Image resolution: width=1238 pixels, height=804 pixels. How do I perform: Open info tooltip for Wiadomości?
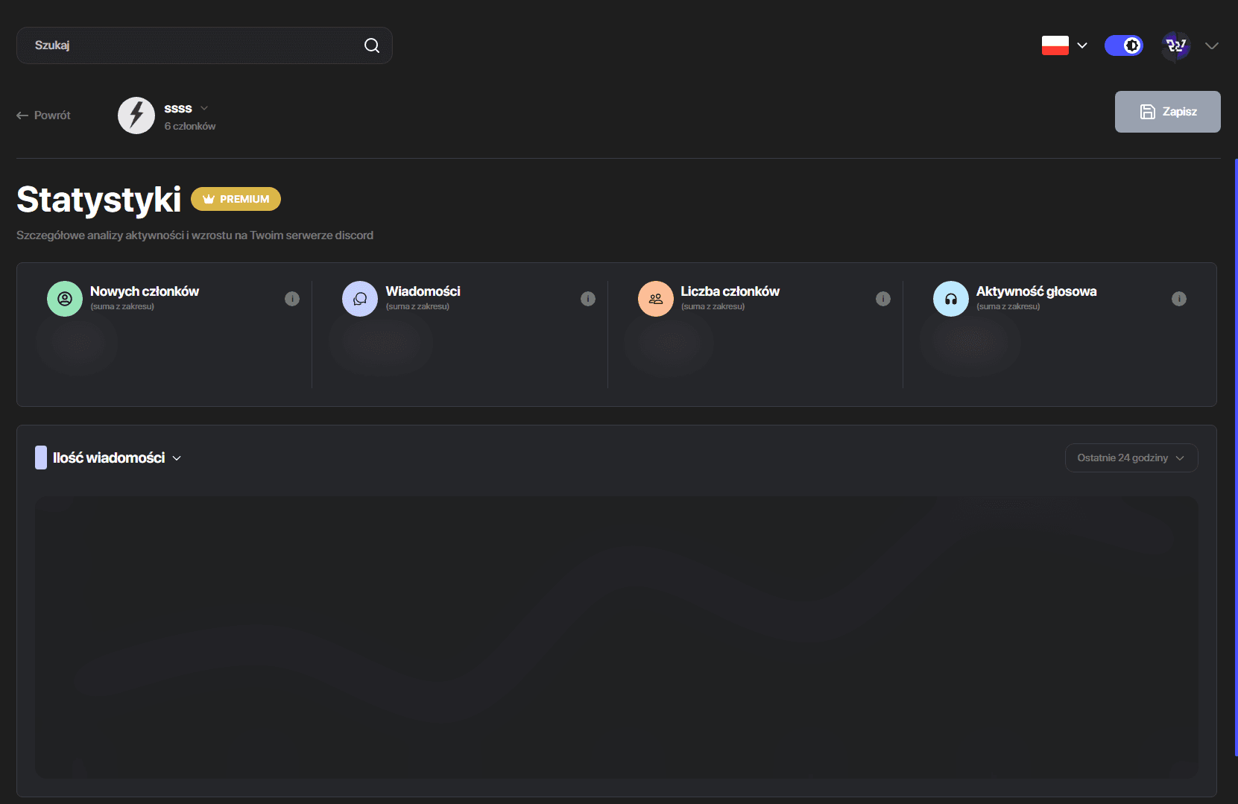588,299
